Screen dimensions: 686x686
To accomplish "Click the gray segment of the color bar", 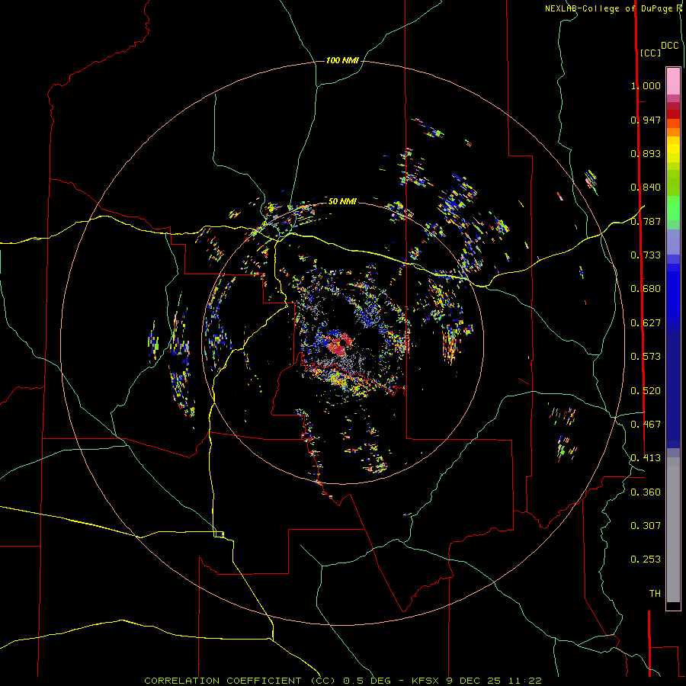I will 673,530.
